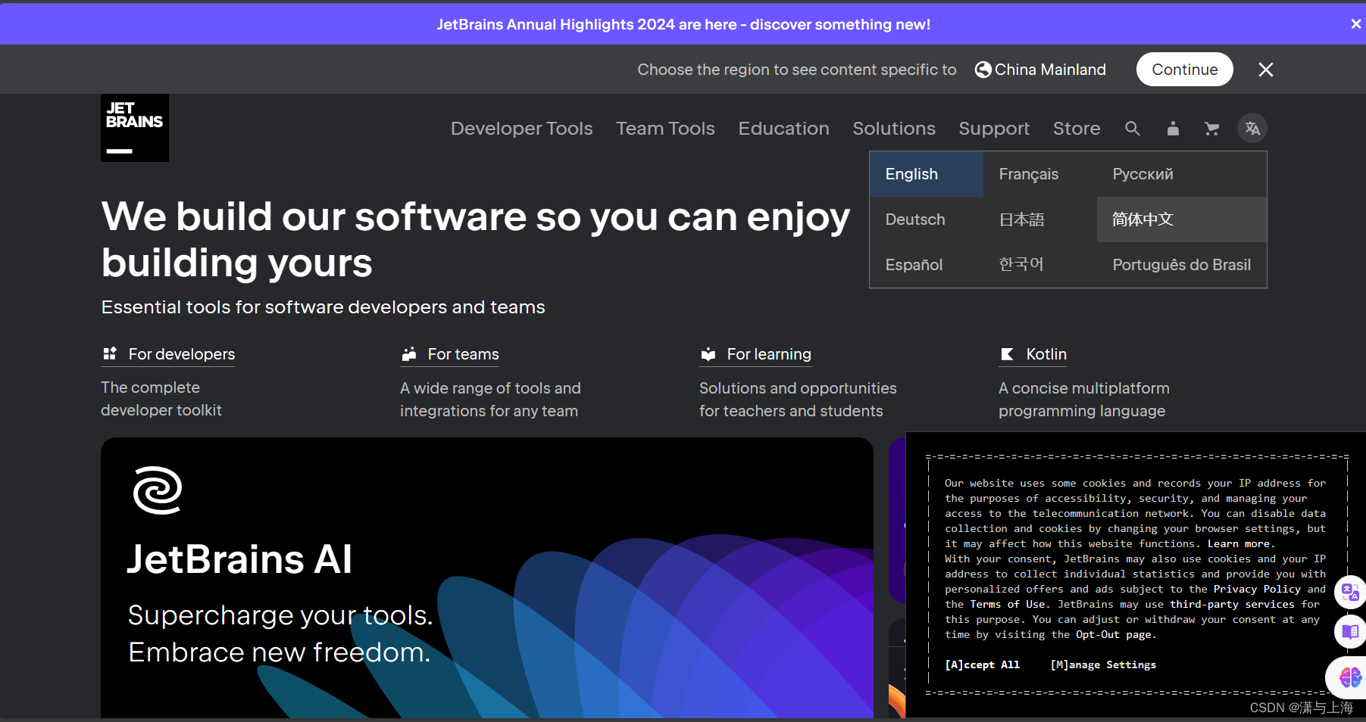Click the For learning icon
The width and height of the screenshot is (1366, 722).
pos(708,353)
